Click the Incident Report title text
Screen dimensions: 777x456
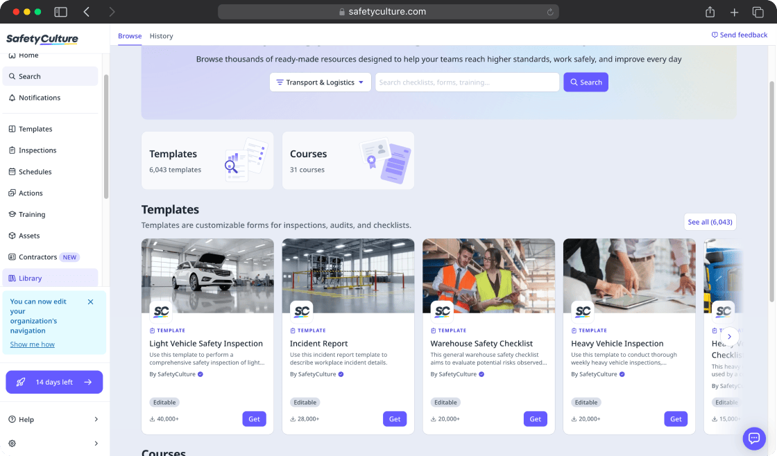[x=318, y=344]
